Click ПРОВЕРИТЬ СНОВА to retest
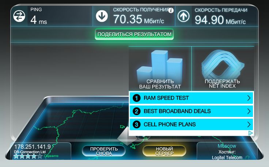This screenshot has width=269, height=167. click(x=104, y=151)
